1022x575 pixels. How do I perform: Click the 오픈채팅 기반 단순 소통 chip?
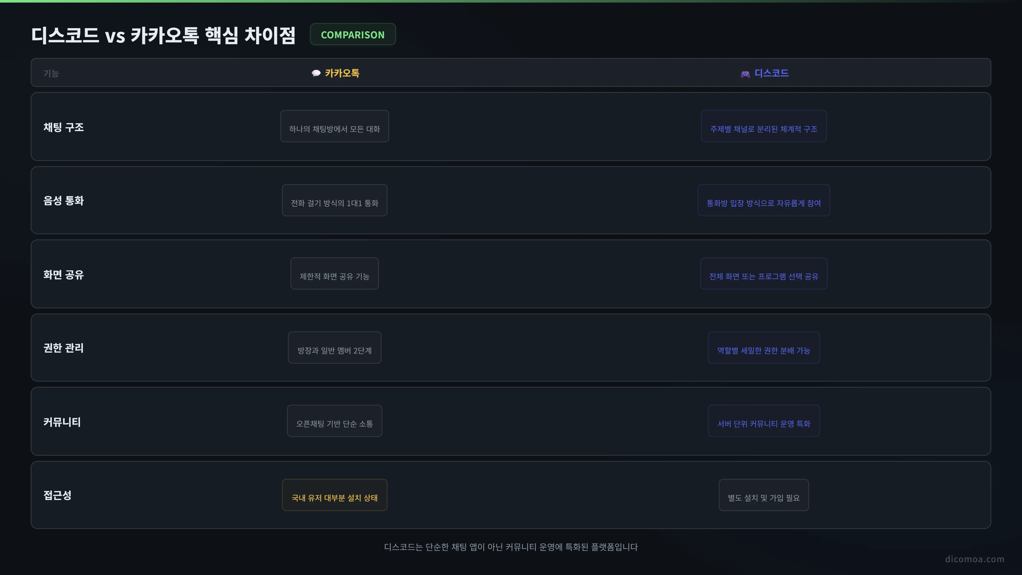334,421
